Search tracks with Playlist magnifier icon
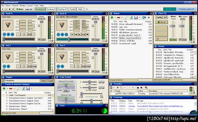198x122 pixels. pyautogui.click(x=18, y=89)
